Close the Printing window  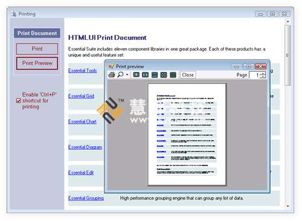tap(284, 14)
